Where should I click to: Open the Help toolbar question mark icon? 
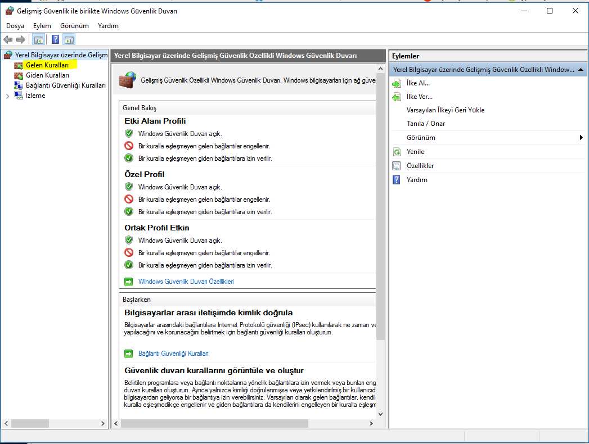[x=55, y=39]
